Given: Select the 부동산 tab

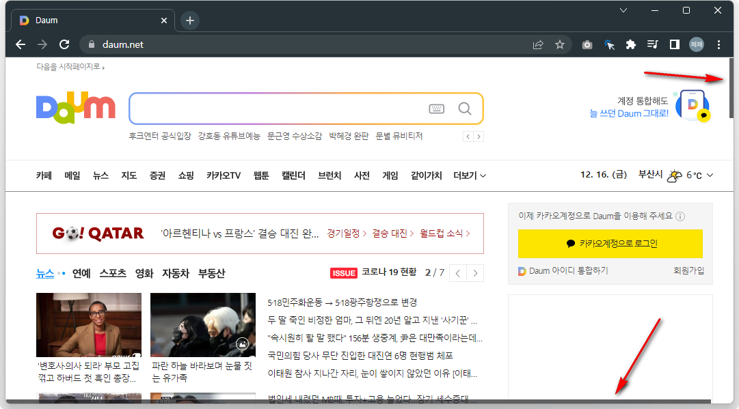Looking at the screenshot, I should (x=212, y=273).
